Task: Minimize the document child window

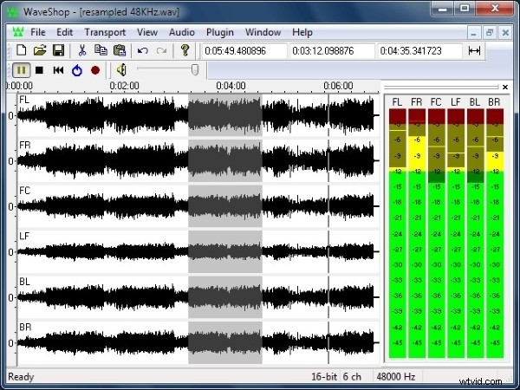Action: 474,33
